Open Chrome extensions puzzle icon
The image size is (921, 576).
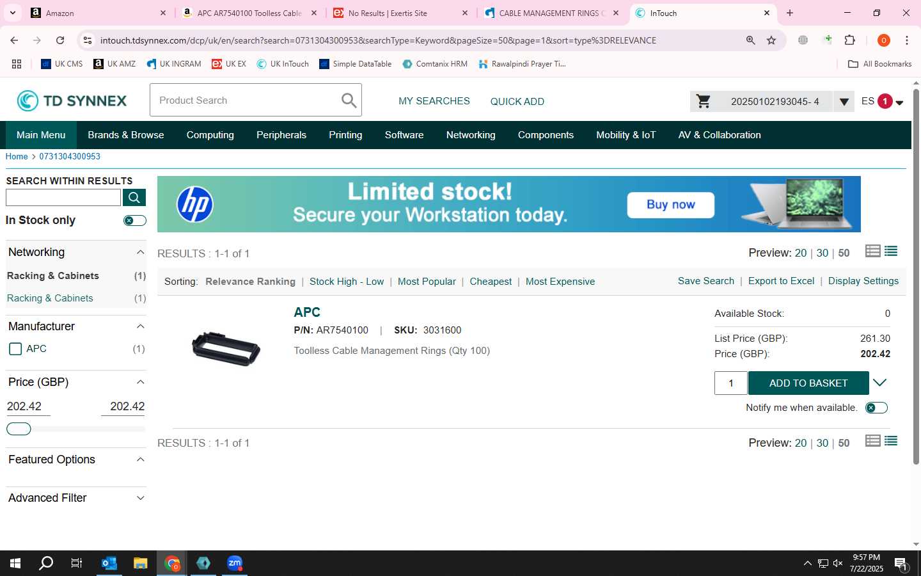(x=850, y=40)
